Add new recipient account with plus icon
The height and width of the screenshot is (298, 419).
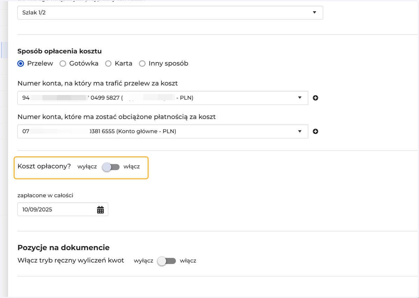point(315,98)
